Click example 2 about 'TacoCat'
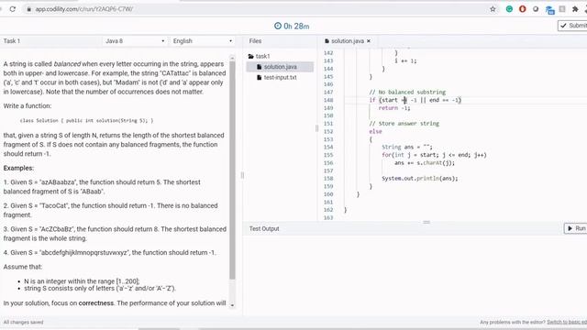The height and width of the screenshot is (330, 587). pos(110,210)
